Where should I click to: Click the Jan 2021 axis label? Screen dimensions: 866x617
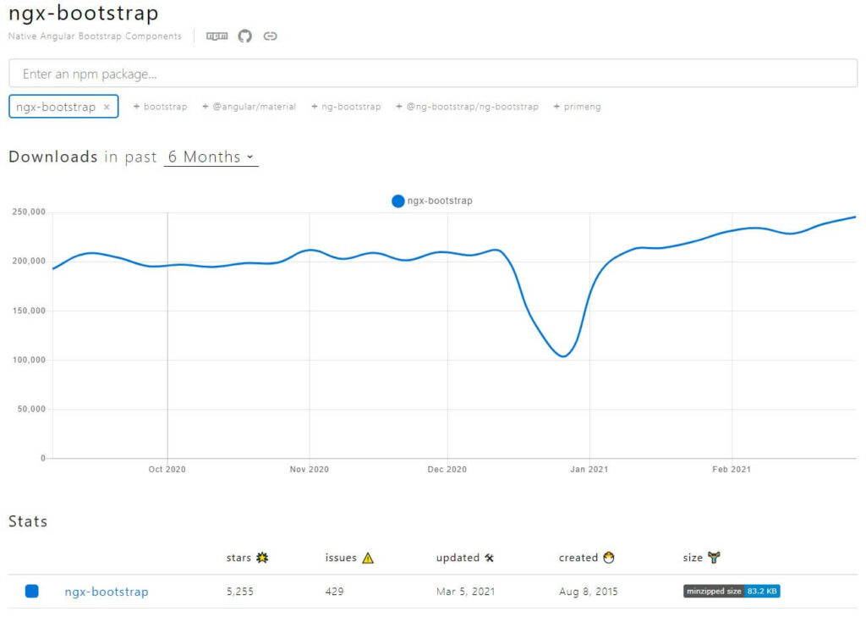589,470
